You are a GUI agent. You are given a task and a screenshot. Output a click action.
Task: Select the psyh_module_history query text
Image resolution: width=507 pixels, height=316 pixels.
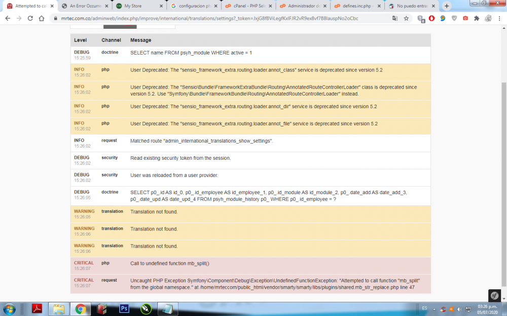[x=269, y=196]
